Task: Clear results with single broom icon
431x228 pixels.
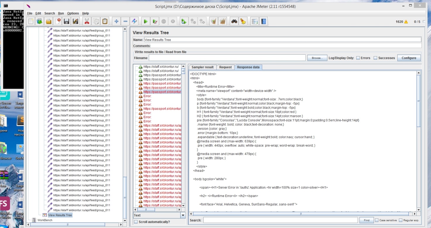Action: (x=213, y=21)
